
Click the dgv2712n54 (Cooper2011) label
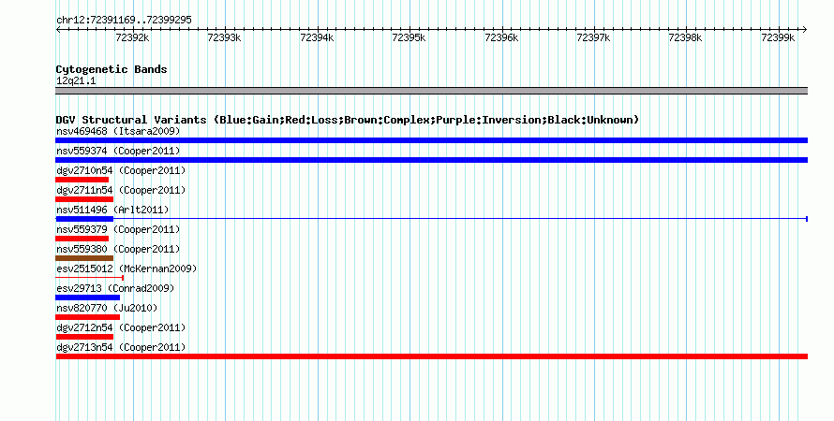point(121,327)
